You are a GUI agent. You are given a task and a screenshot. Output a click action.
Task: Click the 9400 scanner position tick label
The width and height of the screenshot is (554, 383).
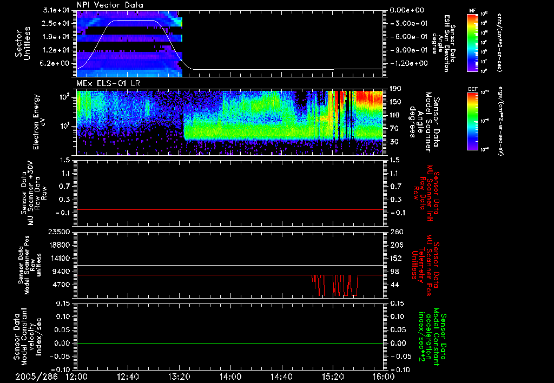[x=61, y=272]
